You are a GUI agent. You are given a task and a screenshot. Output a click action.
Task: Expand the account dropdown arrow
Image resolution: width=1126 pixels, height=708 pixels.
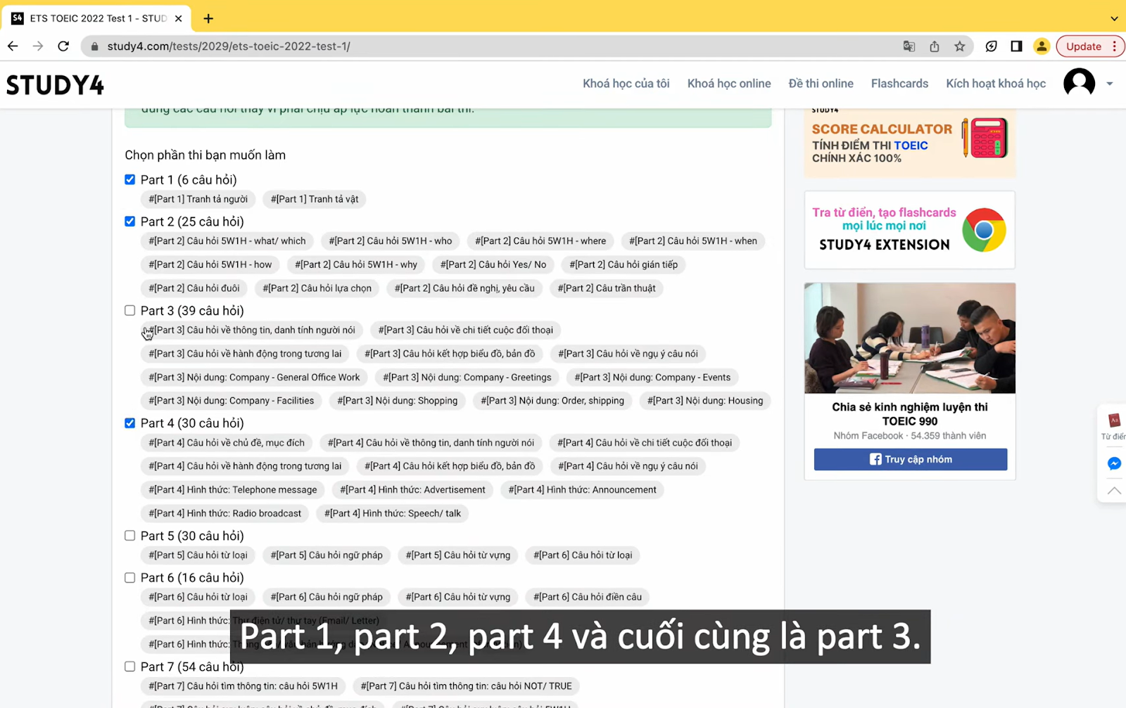coord(1110,84)
